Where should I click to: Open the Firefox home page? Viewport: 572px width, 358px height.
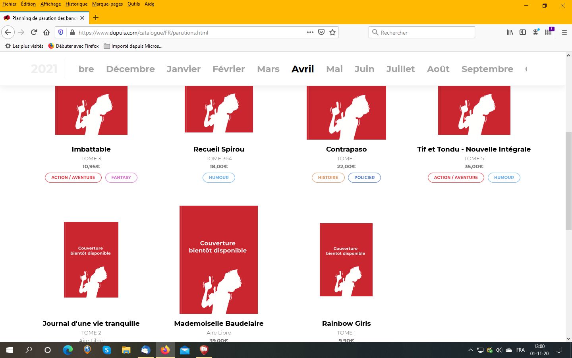(x=46, y=32)
